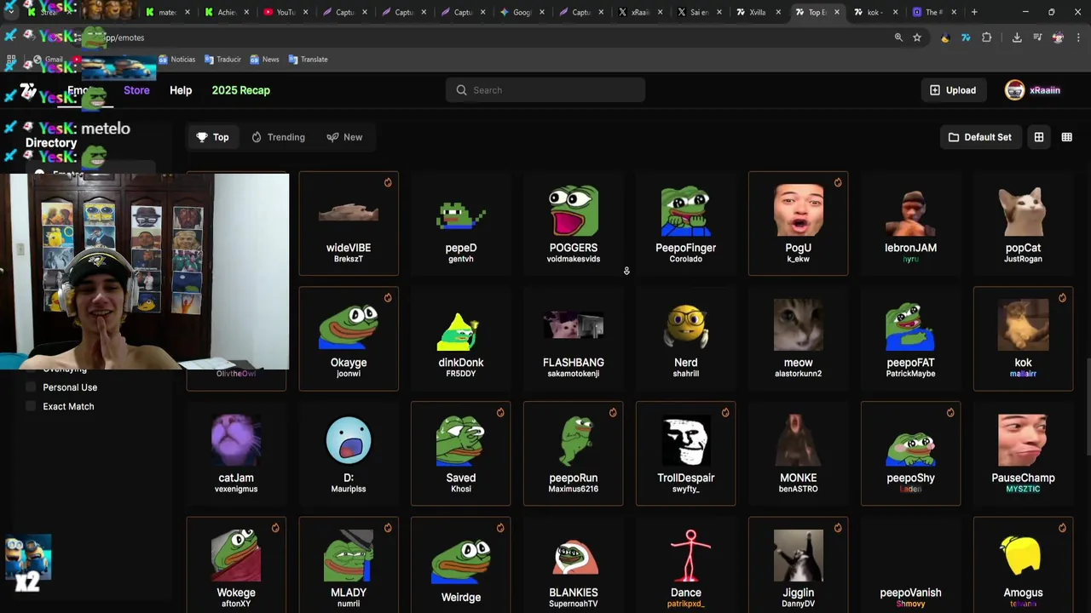
Task: Select the peepoFAT emote
Action: (911, 339)
